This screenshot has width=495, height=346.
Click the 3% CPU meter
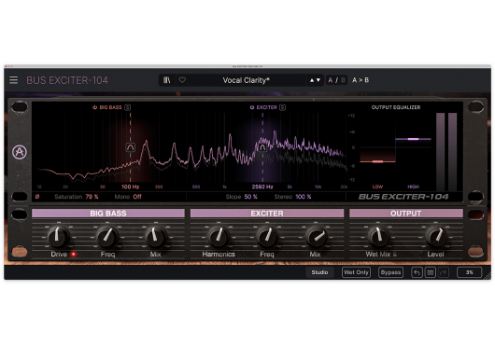point(469,272)
